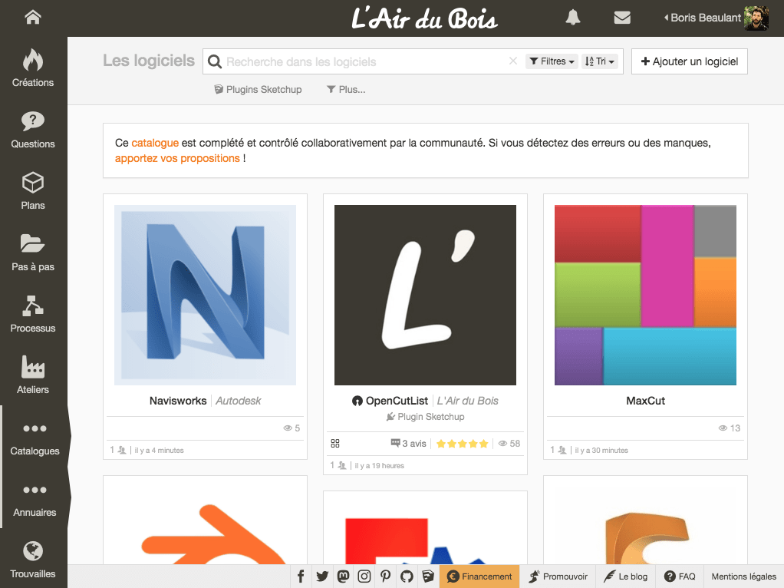The width and height of the screenshot is (784, 588).
Task: Open Instagram page from footer
Action: pyautogui.click(x=364, y=576)
